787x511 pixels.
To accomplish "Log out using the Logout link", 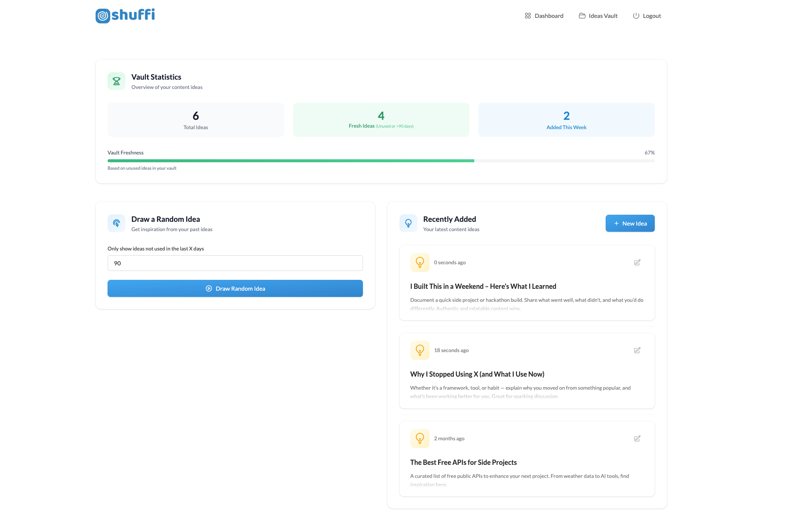I will pyautogui.click(x=647, y=16).
